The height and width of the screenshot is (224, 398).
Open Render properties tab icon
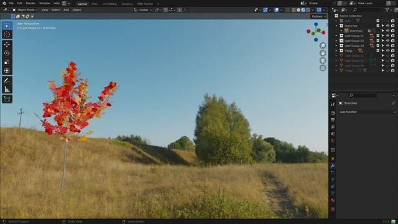click(333, 113)
